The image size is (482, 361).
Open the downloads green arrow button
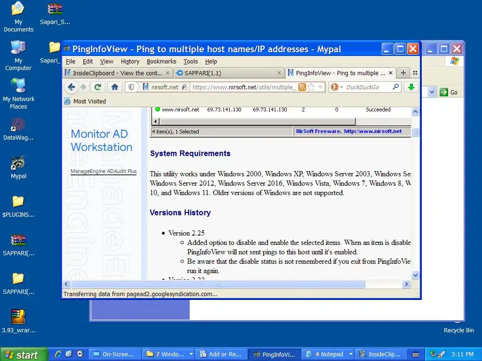click(x=411, y=87)
